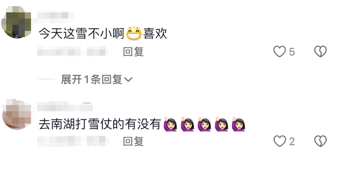Image resolution: width=338 pixels, height=172 pixels.
Task: Reply to the 去南湖打雪仗的有没有 comment
Action: 133,141
